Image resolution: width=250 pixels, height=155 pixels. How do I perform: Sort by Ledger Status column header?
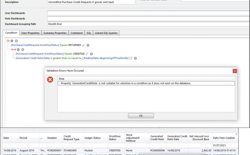(96, 138)
